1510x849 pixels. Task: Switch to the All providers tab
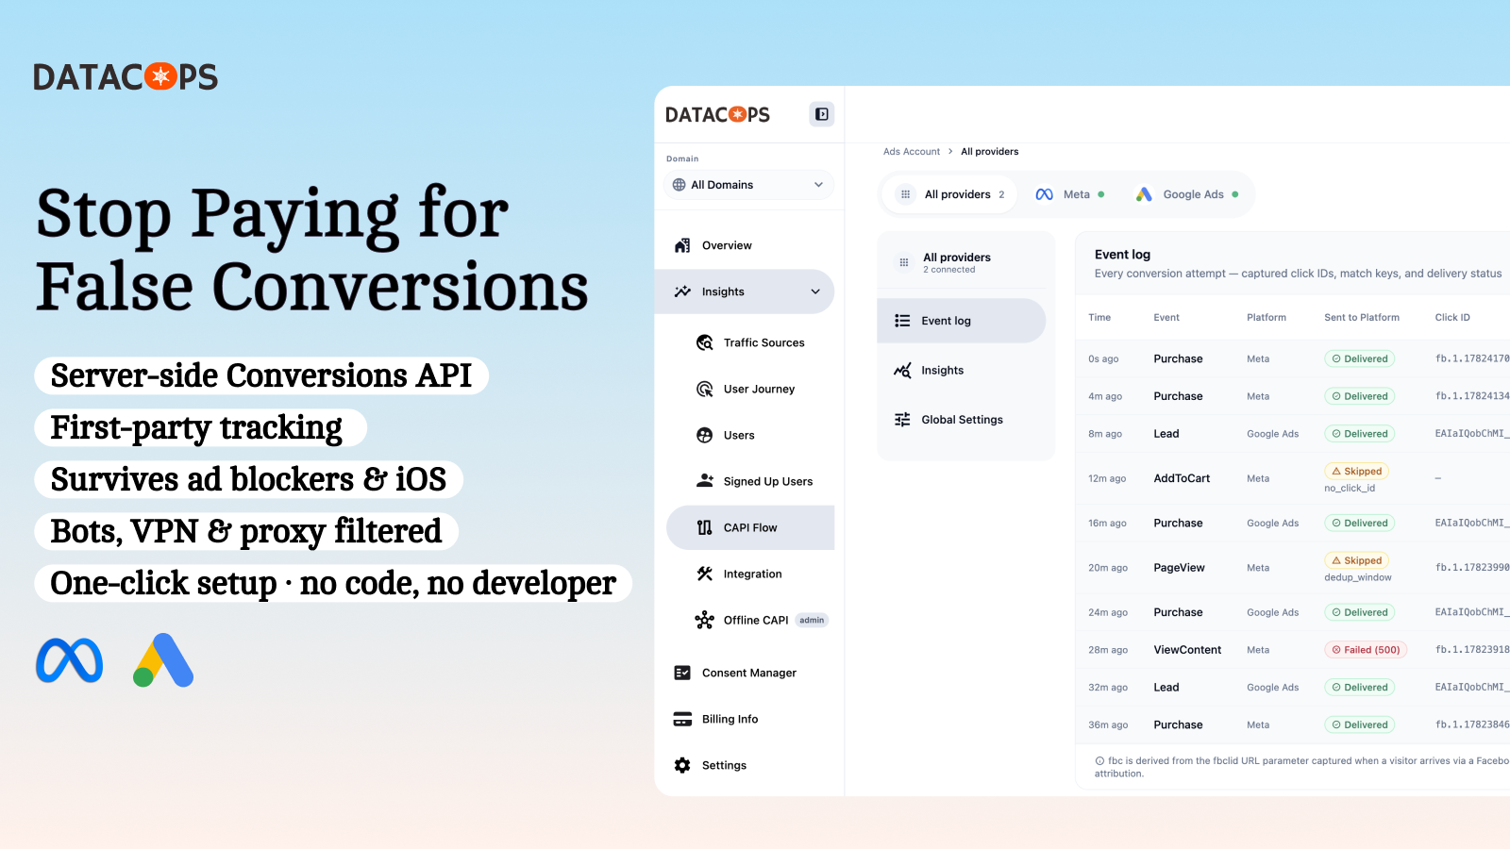click(950, 194)
